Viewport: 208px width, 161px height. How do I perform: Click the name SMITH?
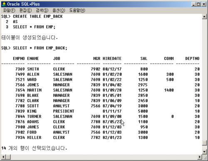[33, 69]
